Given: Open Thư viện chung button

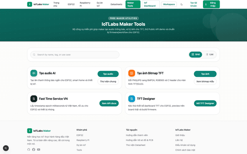Looking at the screenshot, I should (108, 81).
